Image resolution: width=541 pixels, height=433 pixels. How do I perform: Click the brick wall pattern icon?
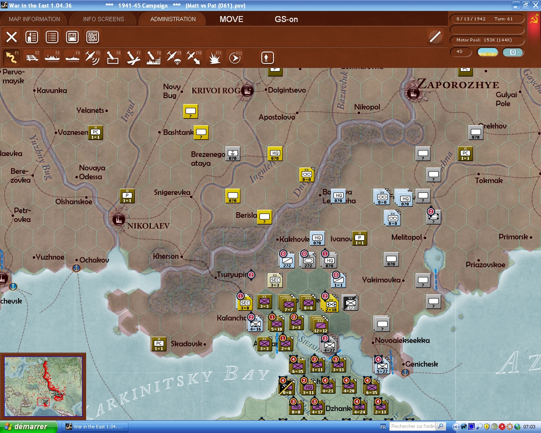point(93,37)
